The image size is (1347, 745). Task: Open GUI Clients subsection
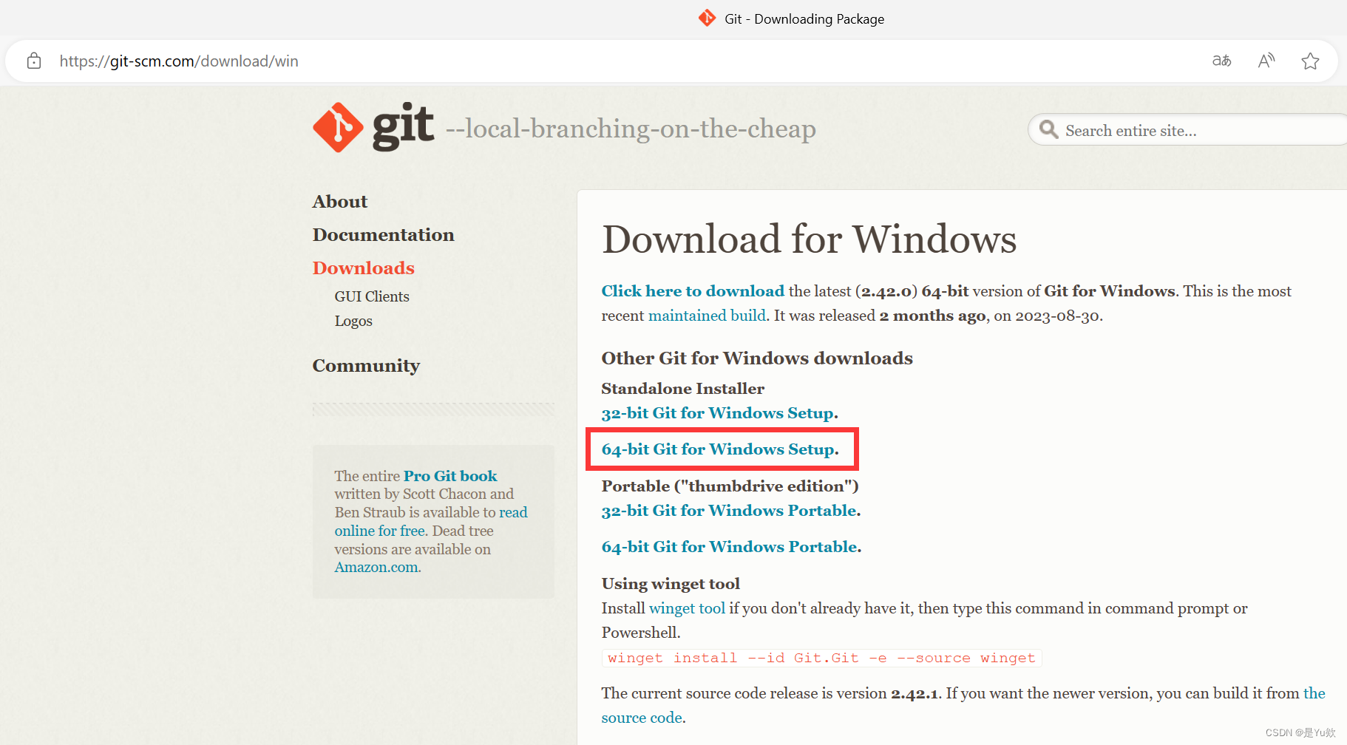click(x=372, y=296)
